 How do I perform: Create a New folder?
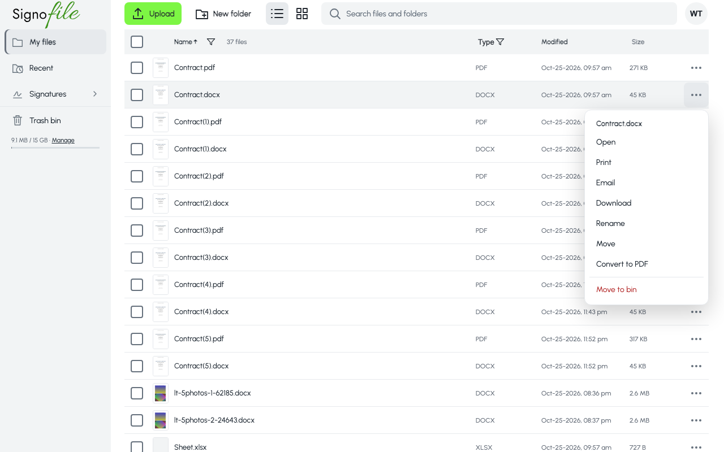tap(223, 14)
